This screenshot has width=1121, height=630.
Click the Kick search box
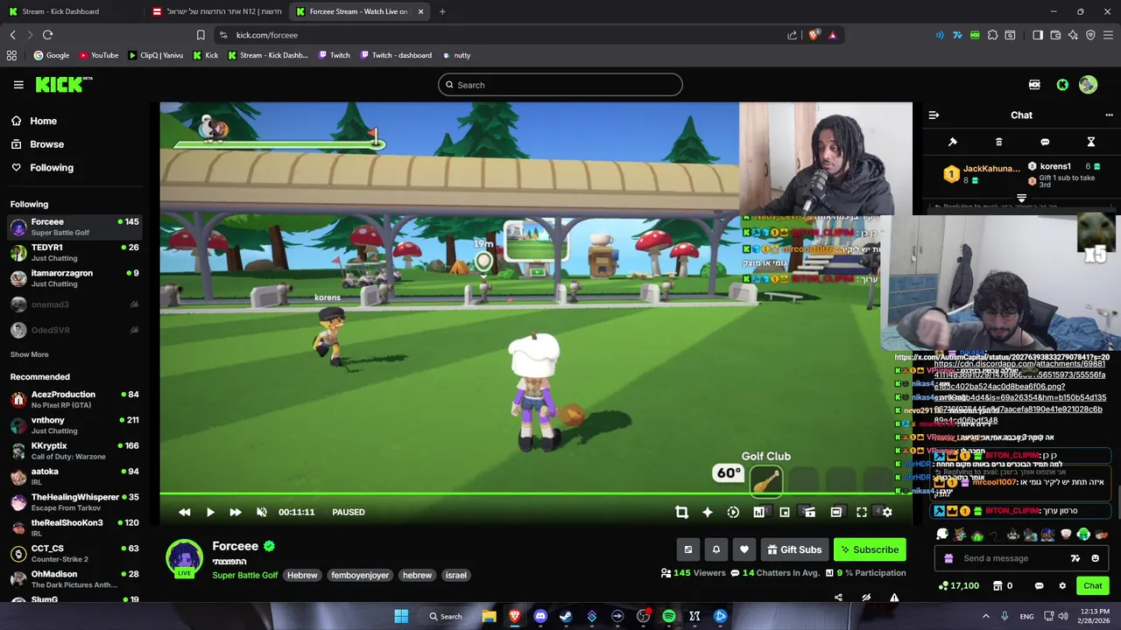point(560,85)
